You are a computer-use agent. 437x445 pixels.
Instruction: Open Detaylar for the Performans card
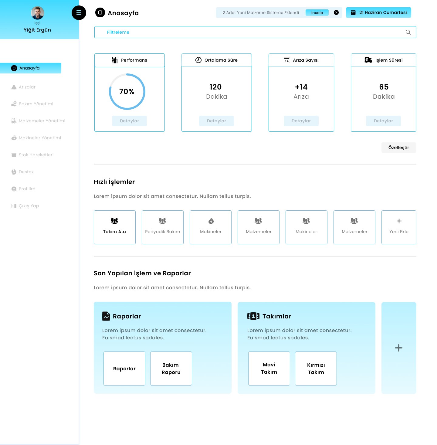point(129,121)
